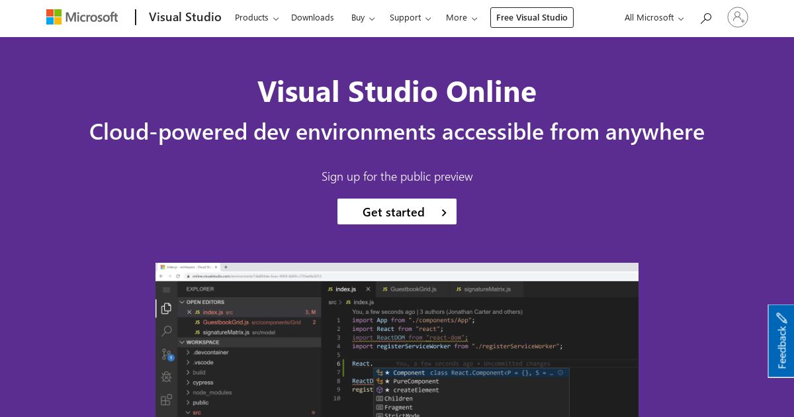Open the search magnifier icon

pos(706,18)
